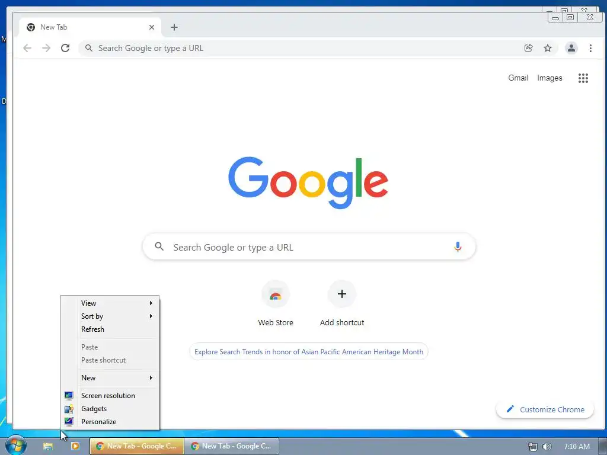Click the Screen resolution menu icon
The height and width of the screenshot is (455, 607).
point(69,395)
